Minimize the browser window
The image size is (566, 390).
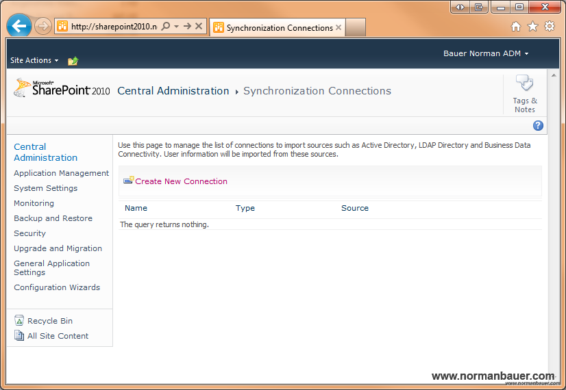coord(501,8)
